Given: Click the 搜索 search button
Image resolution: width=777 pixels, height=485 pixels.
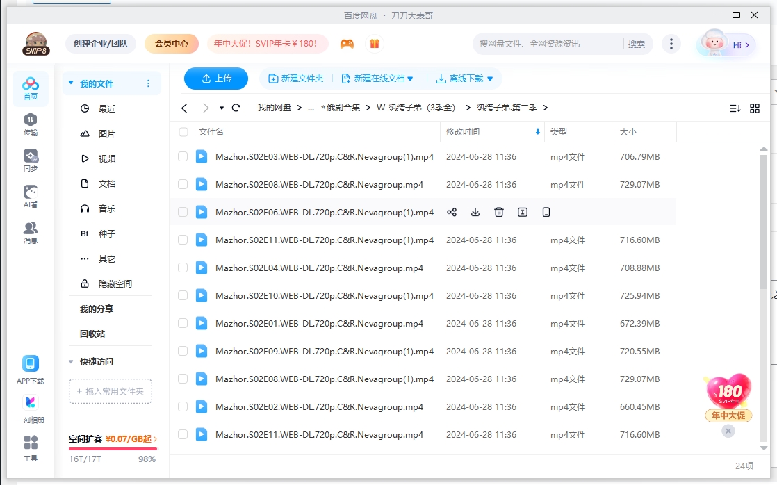Looking at the screenshot, I should coord(637,44).
